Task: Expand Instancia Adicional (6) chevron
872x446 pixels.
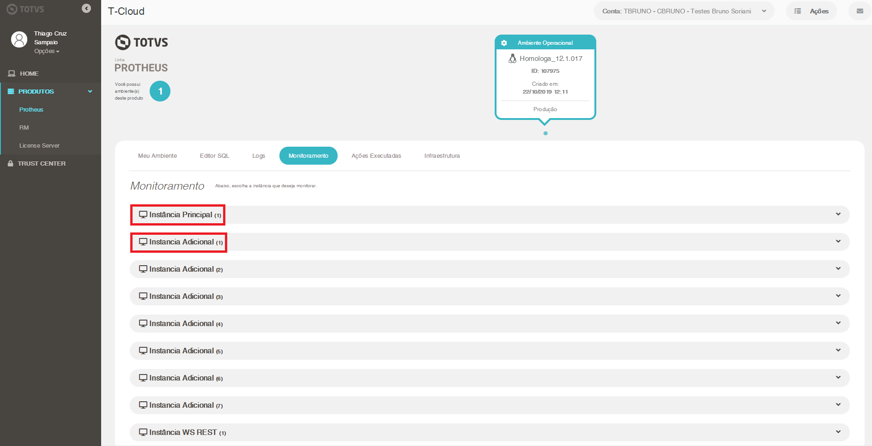Action: point(838,377)
